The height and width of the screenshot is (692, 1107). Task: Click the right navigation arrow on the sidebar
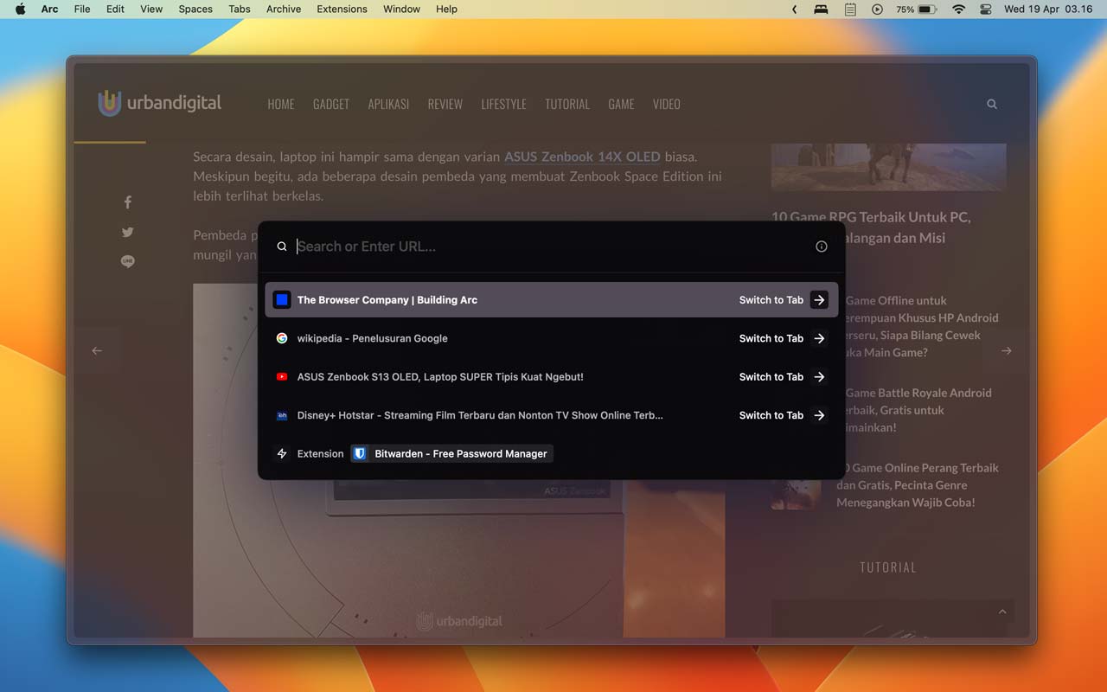[x=1005, y=350]
